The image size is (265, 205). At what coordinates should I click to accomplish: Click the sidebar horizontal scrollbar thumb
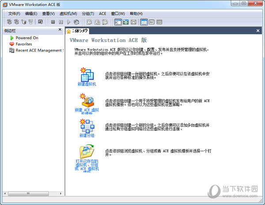click(28, 194)
